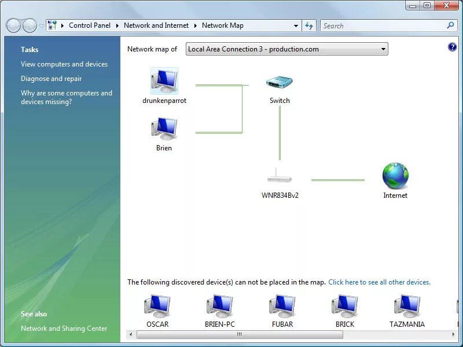Select the OSCAR computer icon
The width and height of the screenshot is (463, 347).
pos(157,306)
